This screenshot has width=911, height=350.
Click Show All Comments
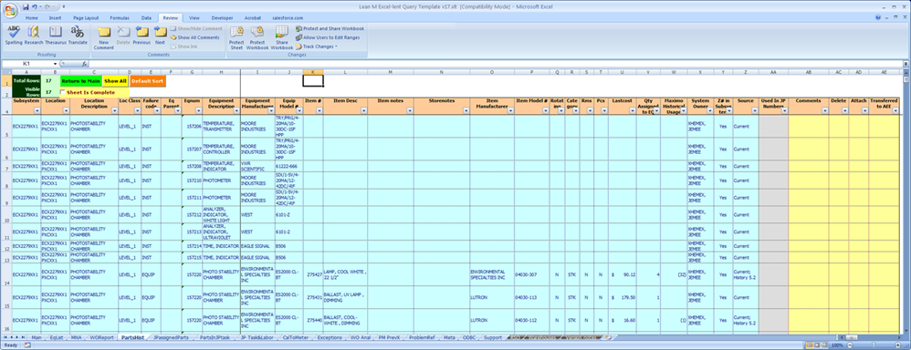[194, 37]
